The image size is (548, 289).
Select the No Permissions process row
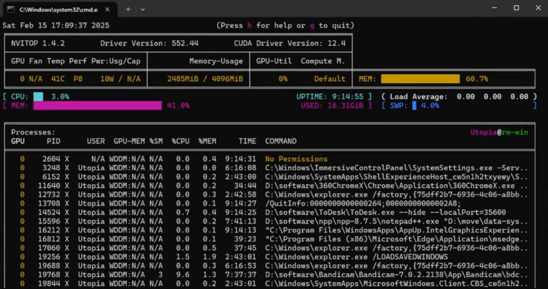[x=296, y=159]
